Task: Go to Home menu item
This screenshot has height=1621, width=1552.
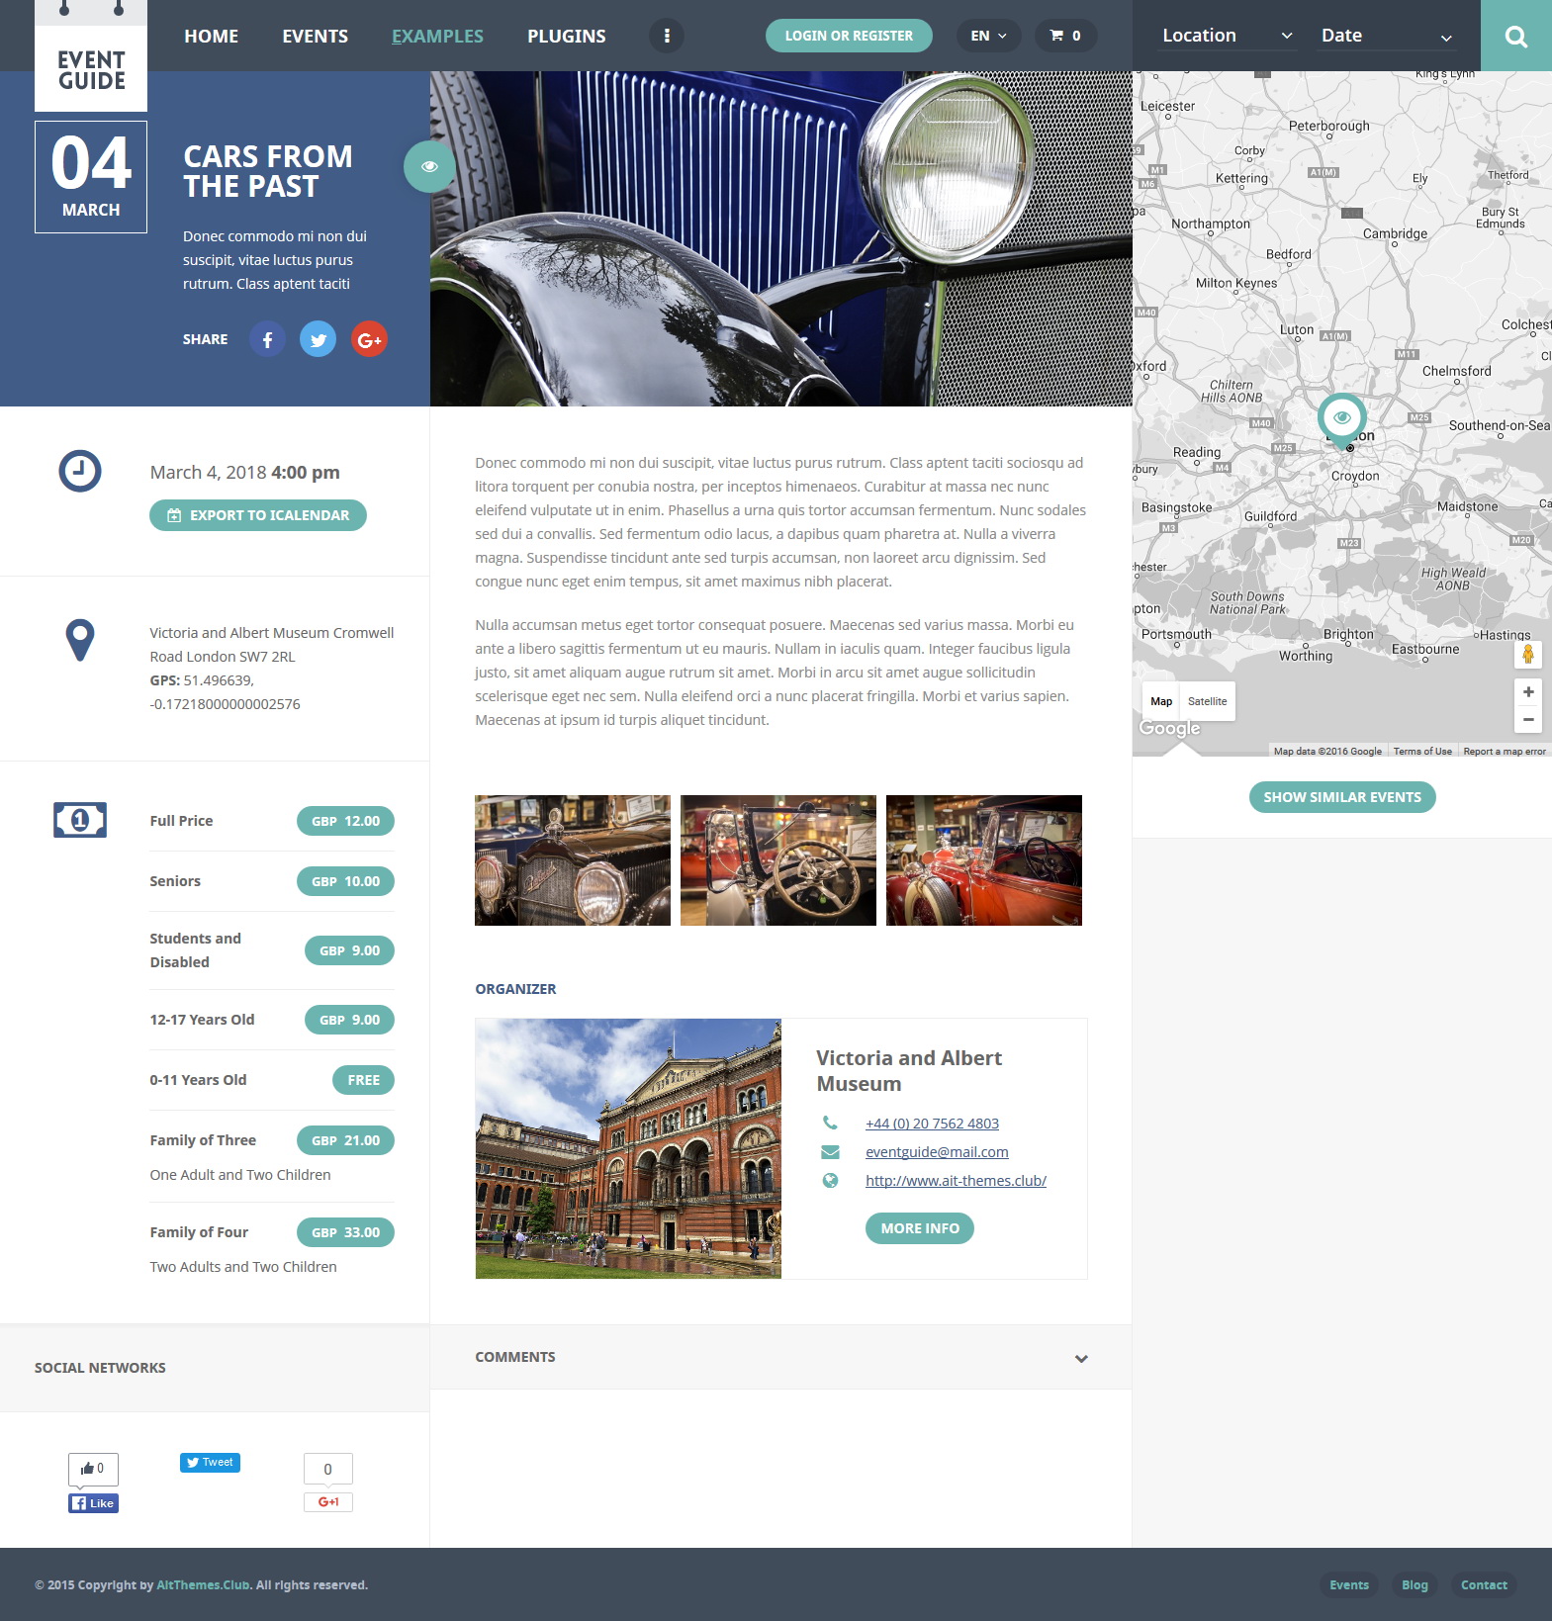Action: [211, 36]
